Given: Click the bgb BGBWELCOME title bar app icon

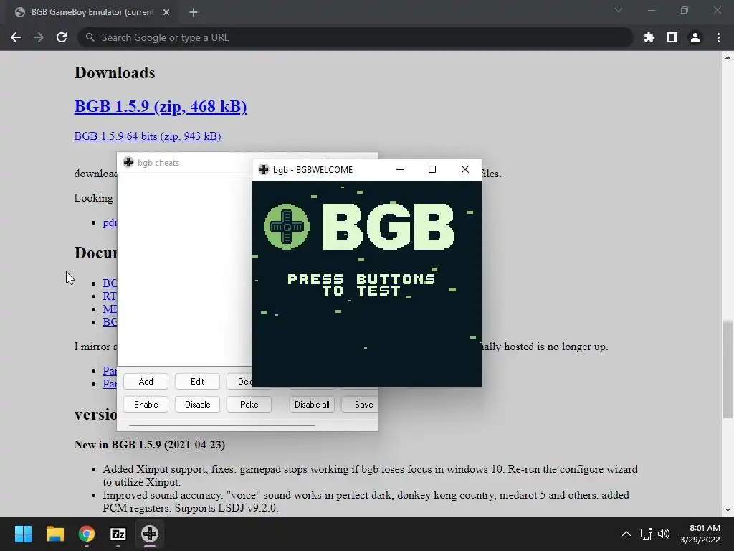Looking at the screenshot, I should pos(264,169).
